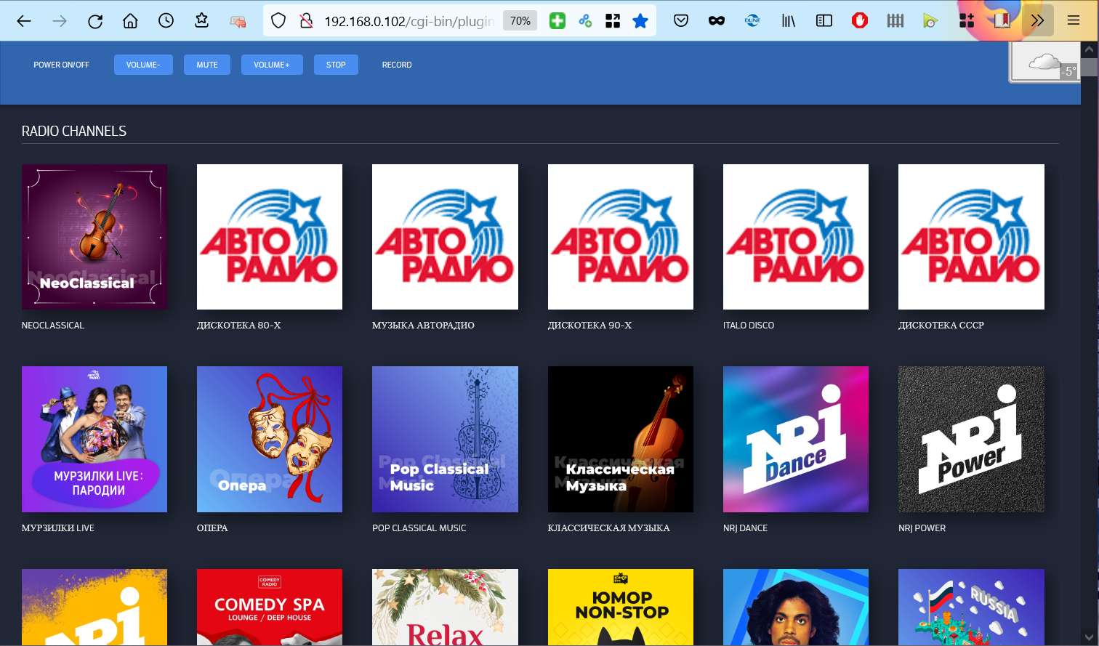Mute the radio playback
This screenshot has width=1099, height=646.
pyautogui.click(x=207, y=65)
